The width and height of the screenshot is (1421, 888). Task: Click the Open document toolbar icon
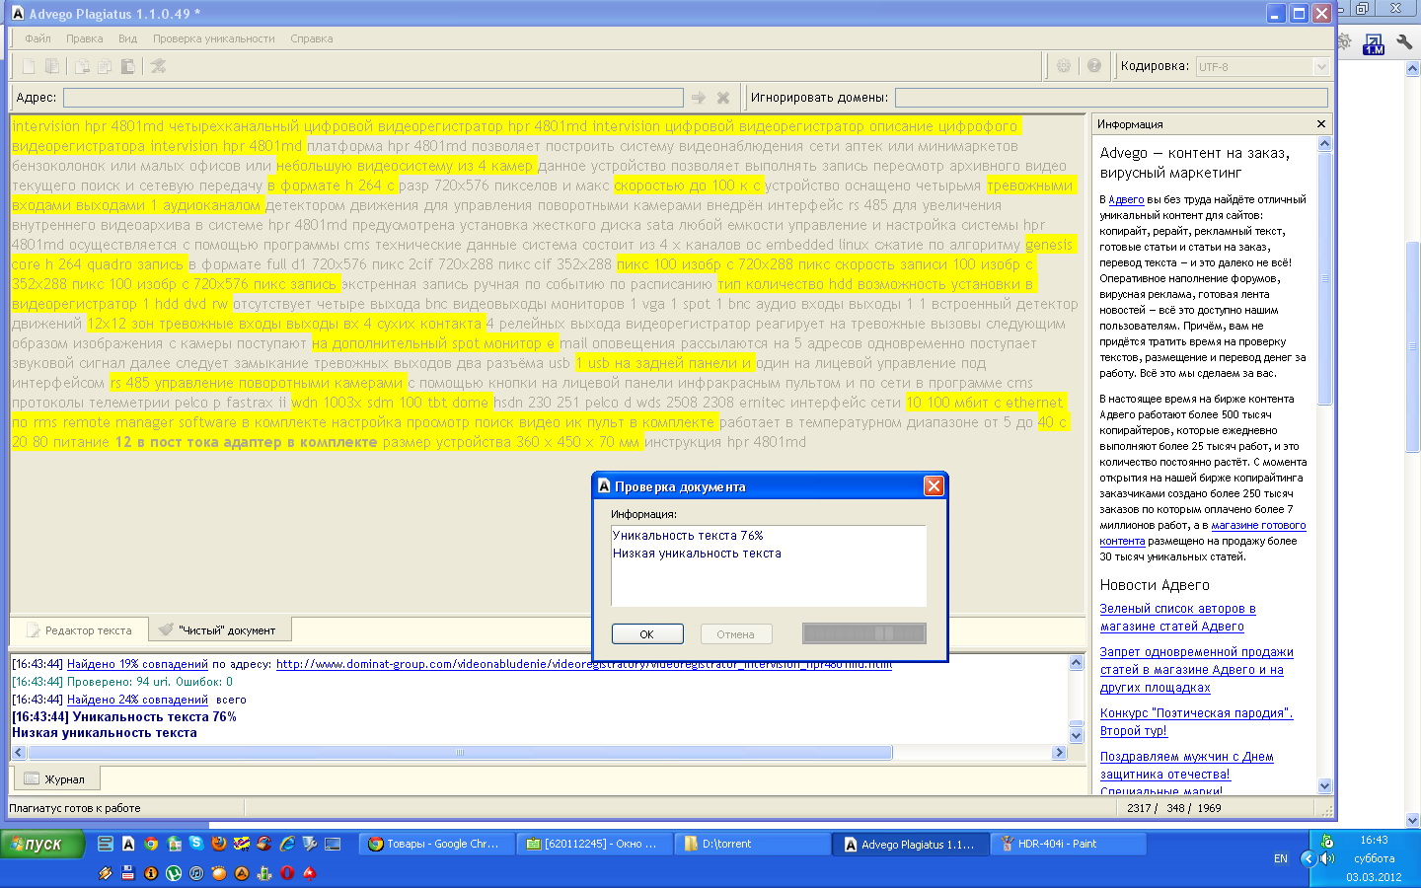[52, 66]
